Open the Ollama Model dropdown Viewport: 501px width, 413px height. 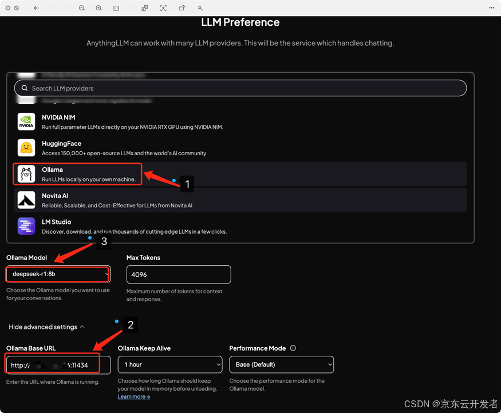(58, 274)
